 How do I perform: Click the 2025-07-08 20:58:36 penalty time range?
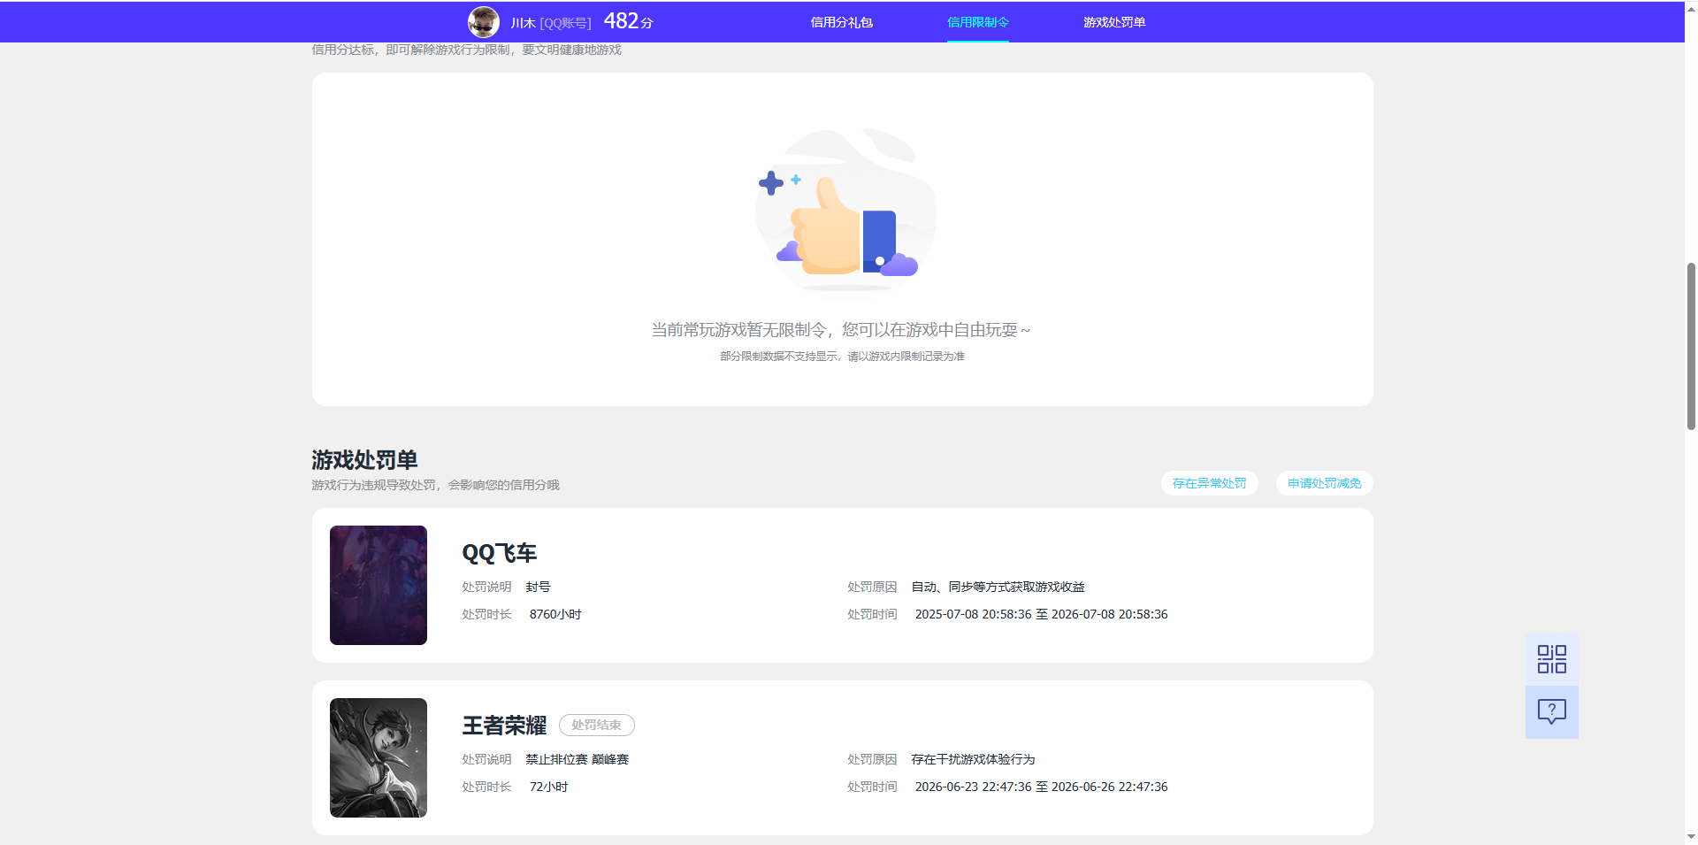click(x=1041, y=614)
